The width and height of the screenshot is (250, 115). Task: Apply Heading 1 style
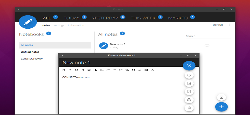[95, 70]
